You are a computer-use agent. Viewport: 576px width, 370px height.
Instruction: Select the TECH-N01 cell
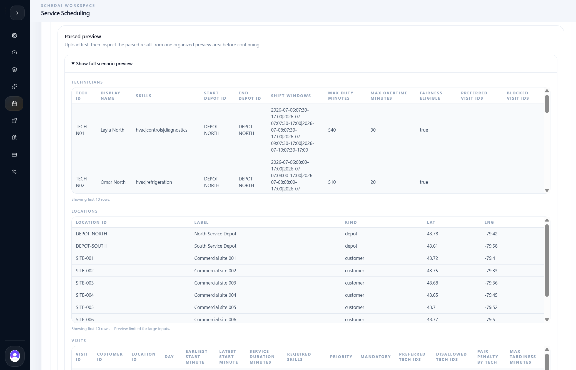tap(82, 130)
